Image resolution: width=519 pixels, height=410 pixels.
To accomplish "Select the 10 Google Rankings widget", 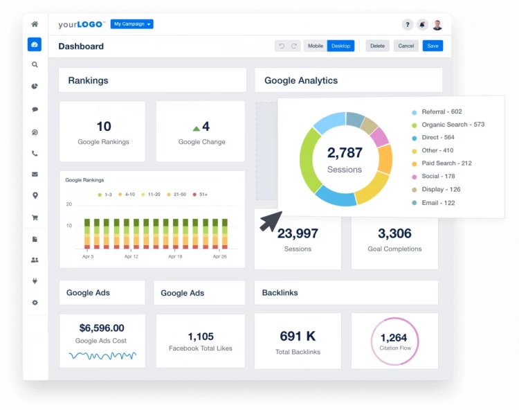I will (x=102, y=132).
